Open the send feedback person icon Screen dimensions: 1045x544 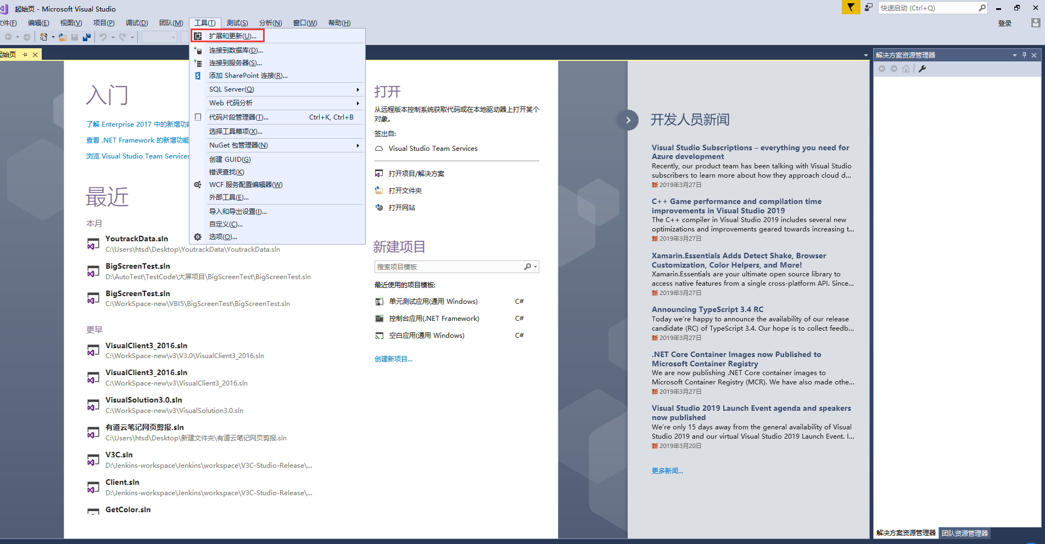(869, 8)
